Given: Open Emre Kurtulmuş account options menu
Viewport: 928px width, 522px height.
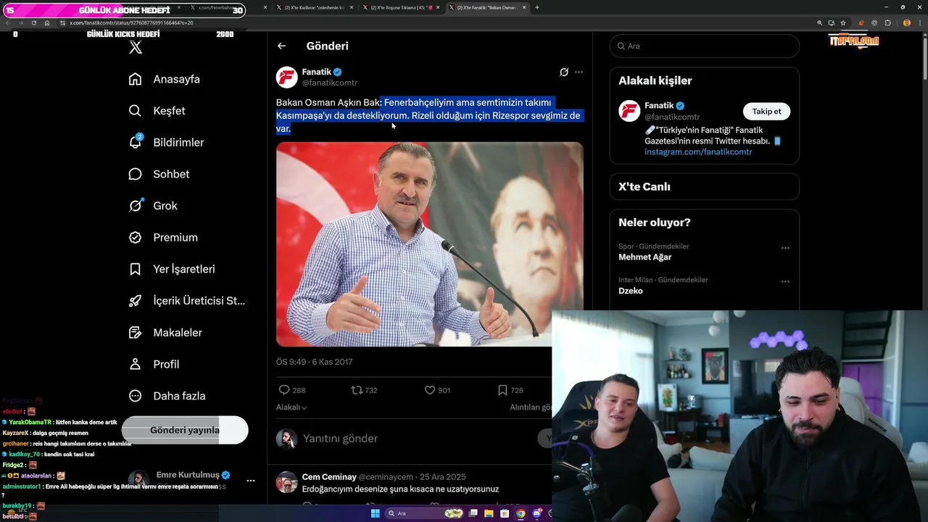Looking at the screenshot, I should tap(251, 480).
